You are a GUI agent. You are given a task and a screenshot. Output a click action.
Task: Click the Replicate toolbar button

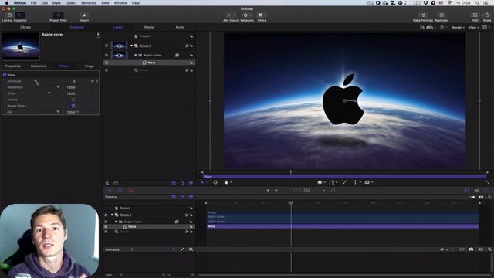442,17
